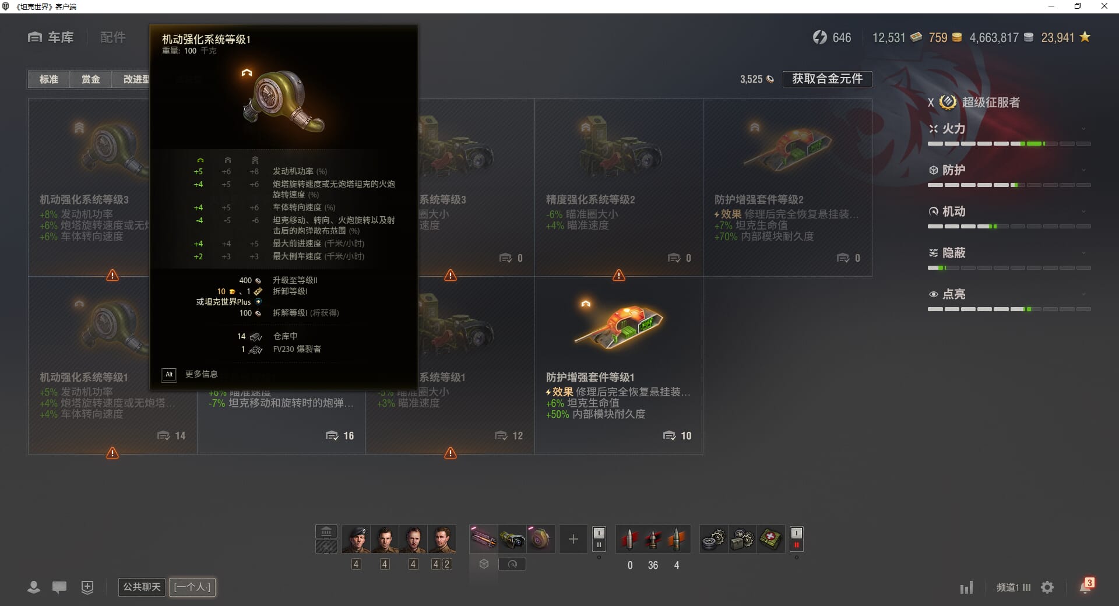Open the barracks building icon beside crew

[x=326, y=531]
